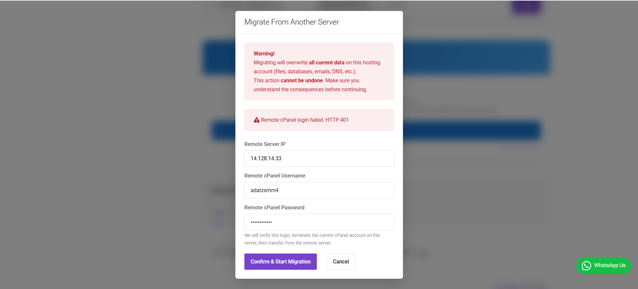Open the WhatsApp Us chat text

(609, 265)
